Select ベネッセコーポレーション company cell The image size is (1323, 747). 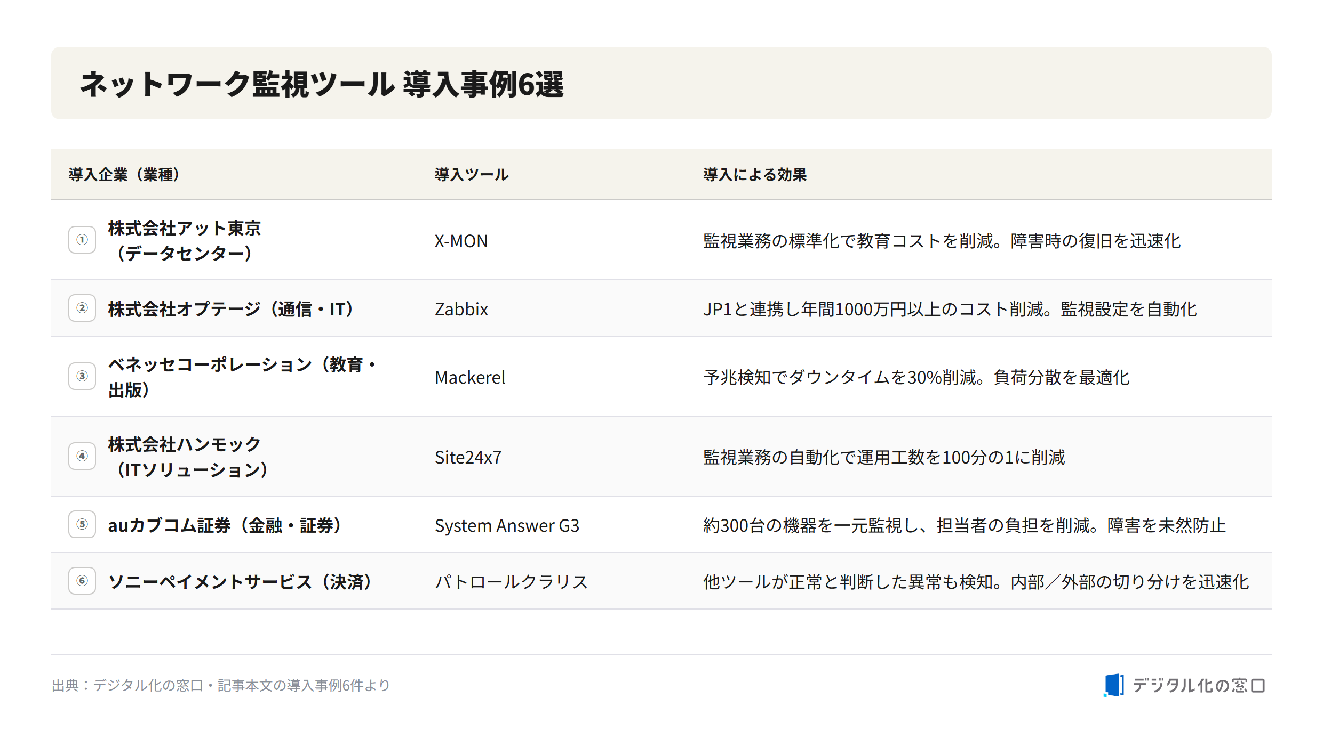tap(243, 377)
